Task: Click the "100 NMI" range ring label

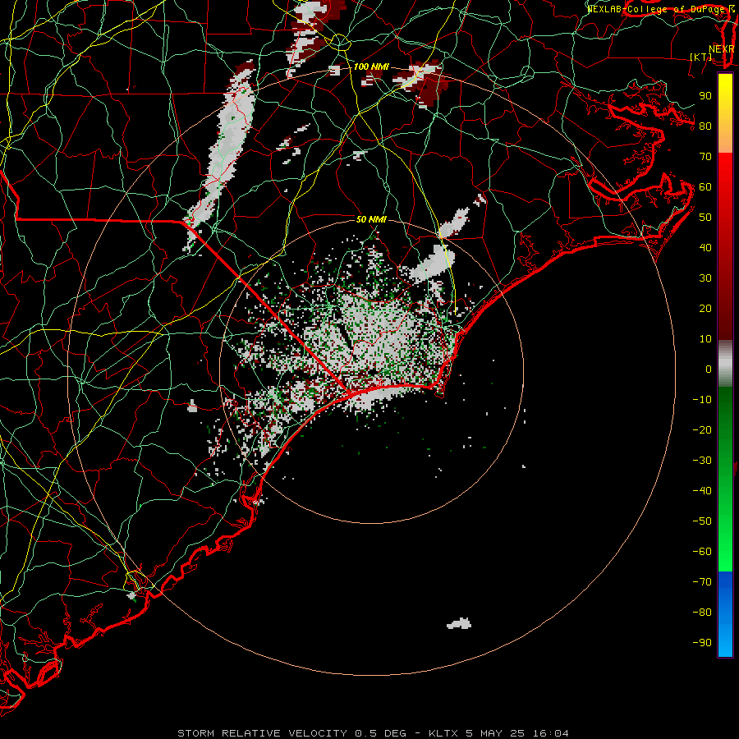Action: point(371,67)
